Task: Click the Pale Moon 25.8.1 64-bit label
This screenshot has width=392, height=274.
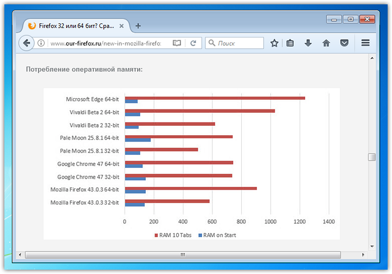Action: tap(89, 138)
